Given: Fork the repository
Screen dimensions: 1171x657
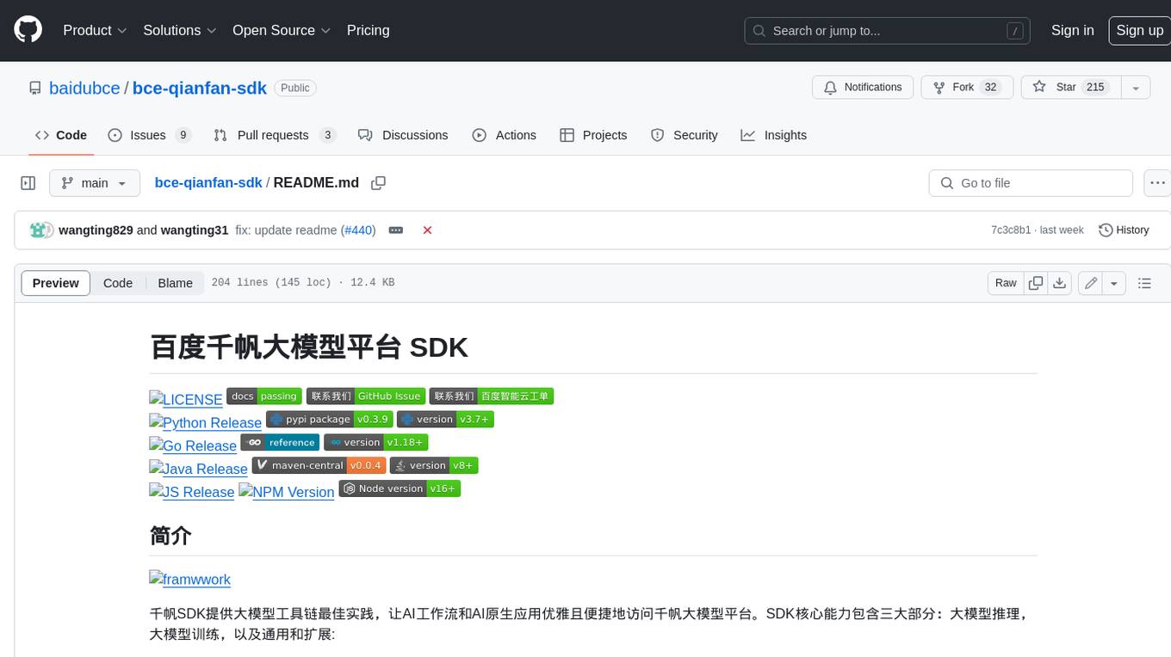Looking at the screenshot, I should (x=966, y=88).
